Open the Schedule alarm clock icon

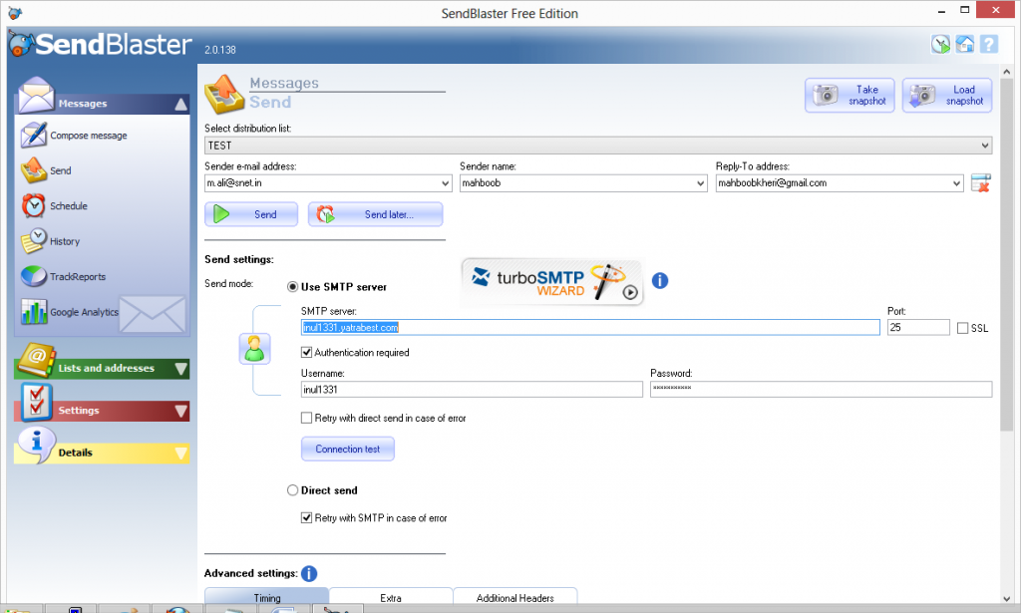34,205
